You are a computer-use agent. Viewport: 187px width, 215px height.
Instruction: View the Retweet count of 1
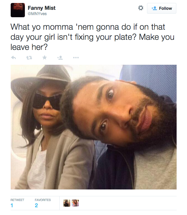coord(12,205)
